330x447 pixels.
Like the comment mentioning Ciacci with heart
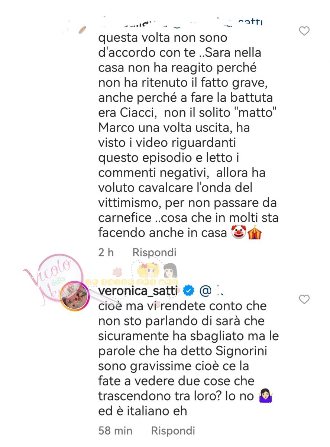coord(304,31)
